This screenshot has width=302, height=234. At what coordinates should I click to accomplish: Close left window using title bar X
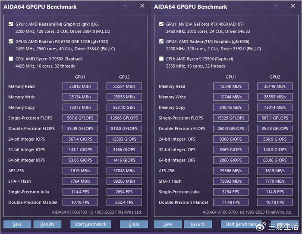click(x=142, y=6)
